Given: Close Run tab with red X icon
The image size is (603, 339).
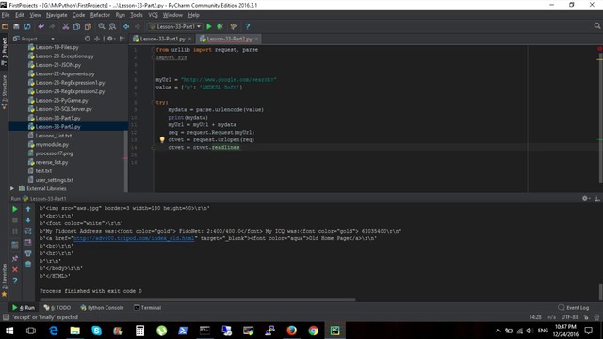Looking at the screenshot, I should tap(15, 269).
